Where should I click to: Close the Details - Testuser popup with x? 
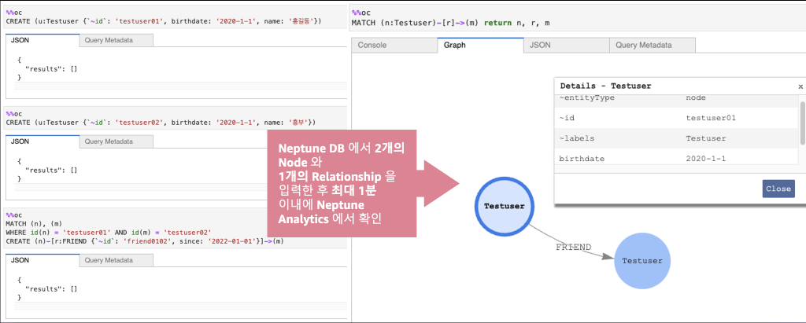tap(800, 86)
